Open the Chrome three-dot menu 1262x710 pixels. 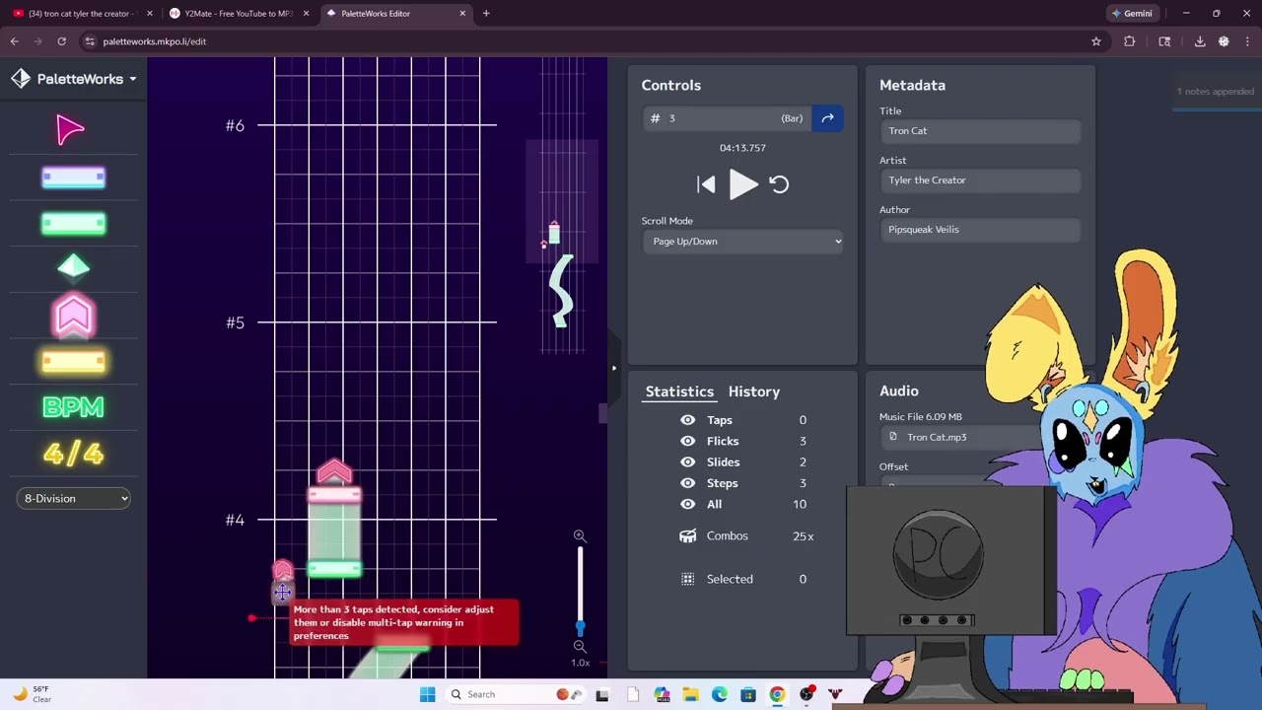[x=1247, y=41]
